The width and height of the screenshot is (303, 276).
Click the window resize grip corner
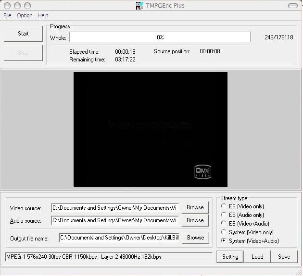[x=299, y=273]
